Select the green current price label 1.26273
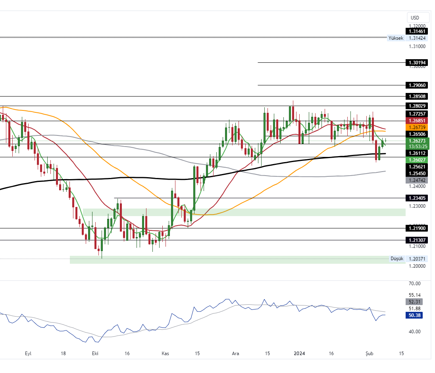The height and width of the screenshot is (373, 435). [x=417, y=141]
